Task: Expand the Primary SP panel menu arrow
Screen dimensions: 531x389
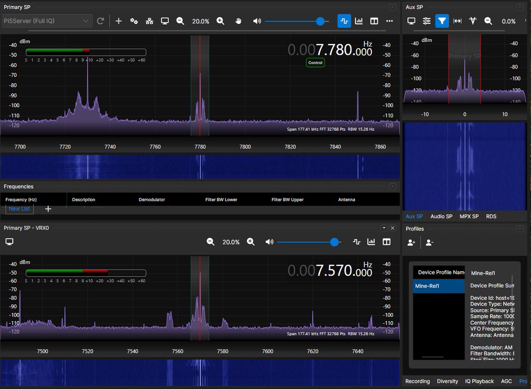Action: (x=392, y=7)
